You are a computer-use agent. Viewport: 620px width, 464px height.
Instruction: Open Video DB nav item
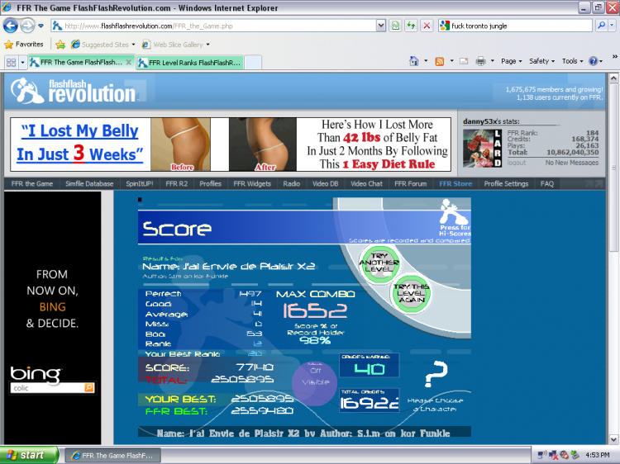[325, 183]
